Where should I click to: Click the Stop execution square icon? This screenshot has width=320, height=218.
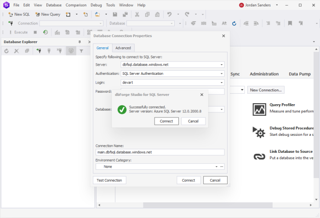pyautogui.click(x=35, y=32)
